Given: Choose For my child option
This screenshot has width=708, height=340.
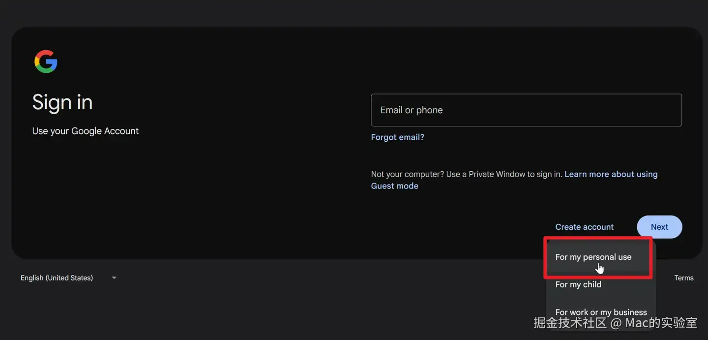Looking at the screenshot, I should coord(600,284).
